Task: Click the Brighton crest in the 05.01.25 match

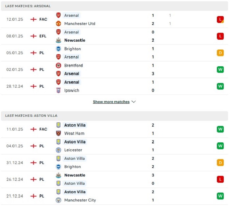Action: coord(58,49)
